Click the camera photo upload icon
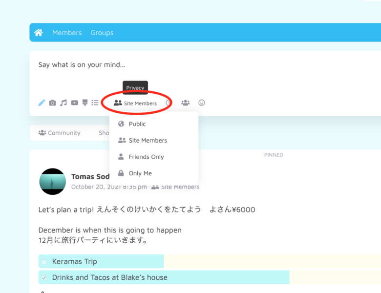This screenshot has height=293, width=381. [x=52, y=103]
